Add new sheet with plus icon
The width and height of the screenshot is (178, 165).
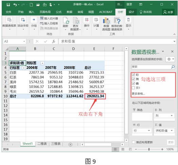70,145
